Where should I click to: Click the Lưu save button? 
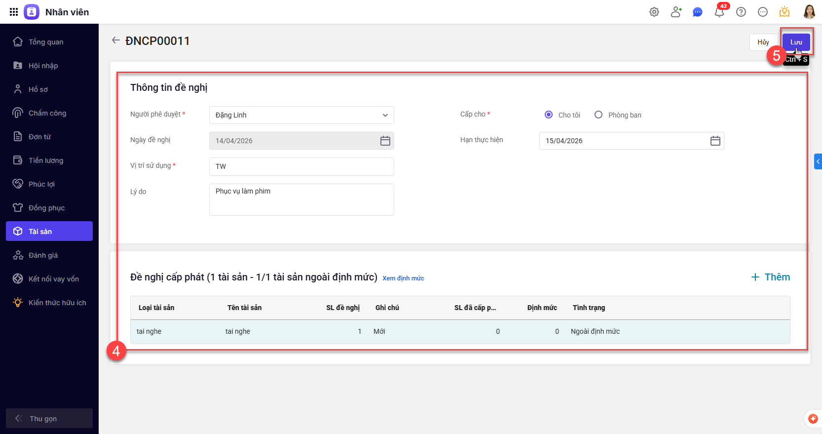[x=796, y=42]
